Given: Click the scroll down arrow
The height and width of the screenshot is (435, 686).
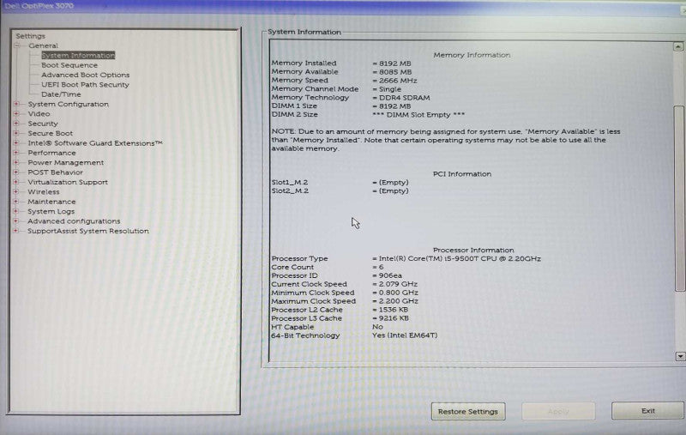Looking at the screenshot, I should click(x=680, y=356).
